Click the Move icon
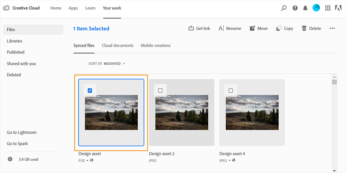Image resolution: width=346 pixels, height=173 pixels. point(252,28)
